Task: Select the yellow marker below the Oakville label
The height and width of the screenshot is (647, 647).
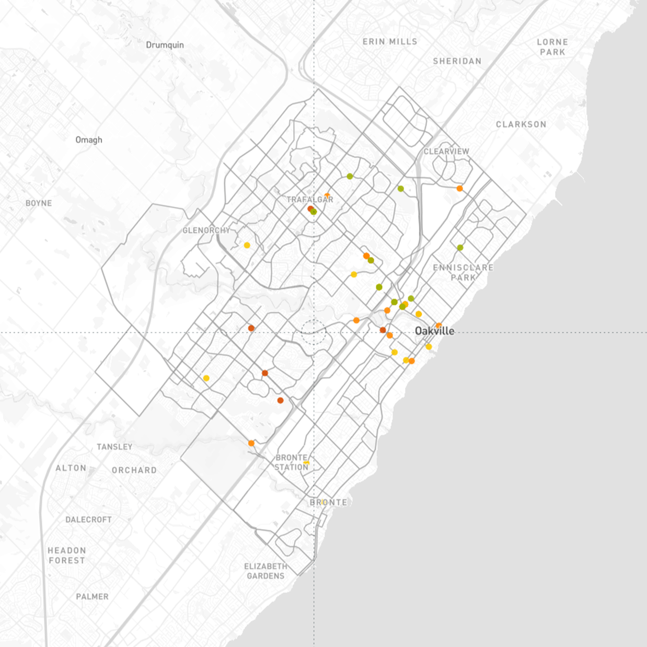Action: [x=429, y=346]
